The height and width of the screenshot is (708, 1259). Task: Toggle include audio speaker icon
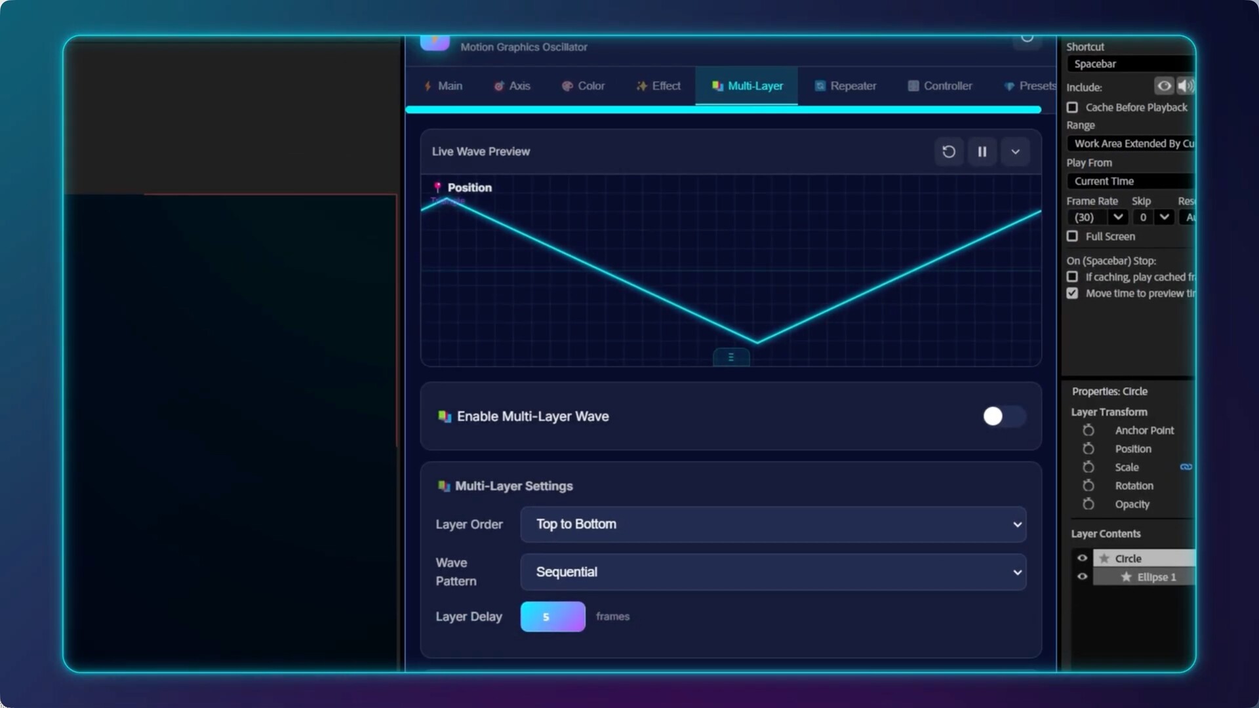(1184, 86)
